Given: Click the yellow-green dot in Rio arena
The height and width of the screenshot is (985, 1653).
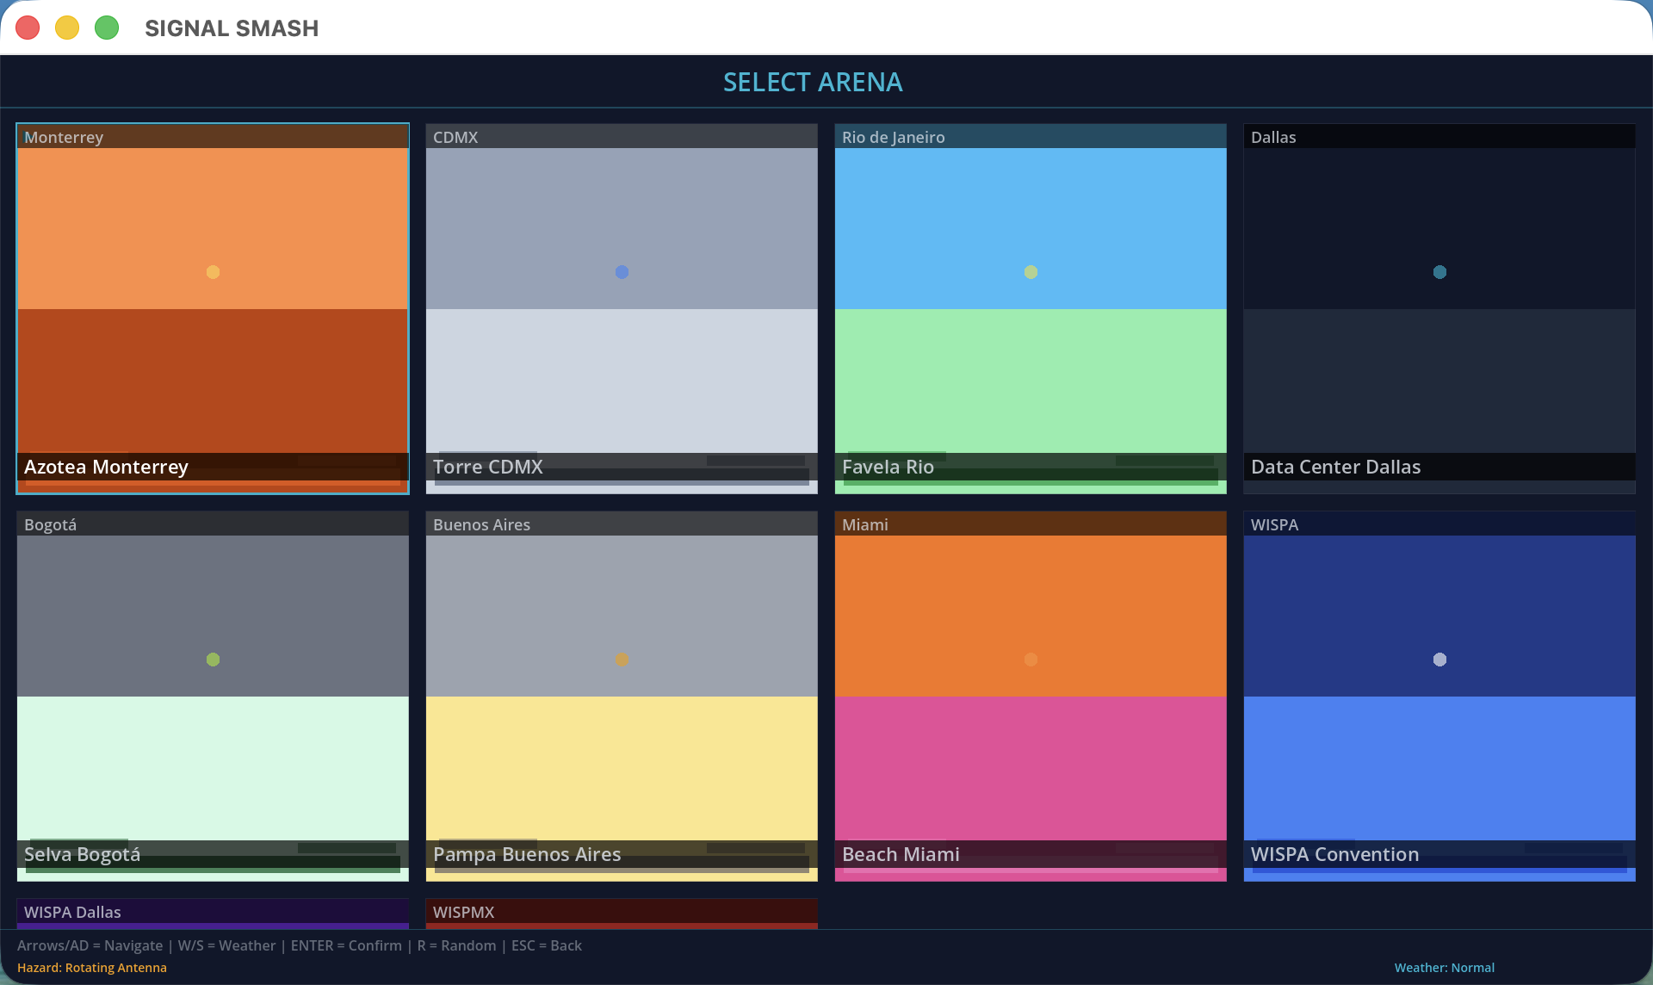Looking at the screenshot, I should pyautogui.click(x=1031, y=272).
